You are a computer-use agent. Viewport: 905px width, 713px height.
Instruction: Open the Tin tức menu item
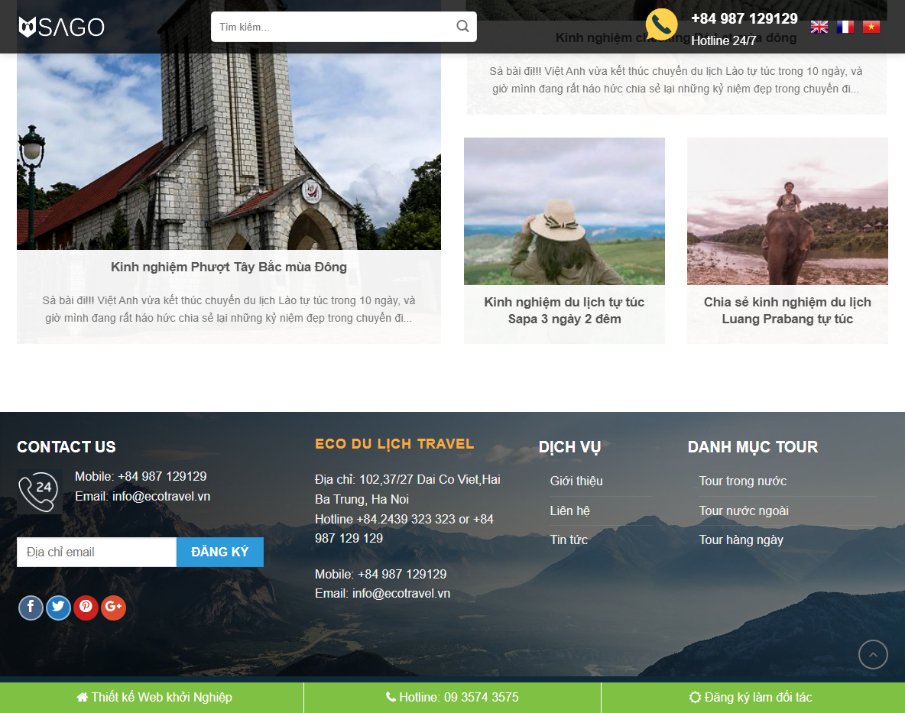(x=569, y=539)
